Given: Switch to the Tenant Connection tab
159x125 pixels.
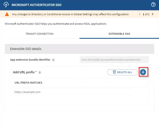Looking at the screenshot, I should 39,34.
